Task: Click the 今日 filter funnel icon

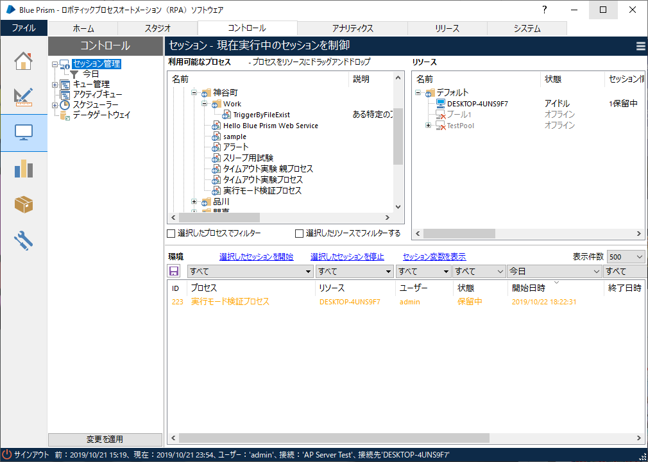Action: [x=74, y=74]
